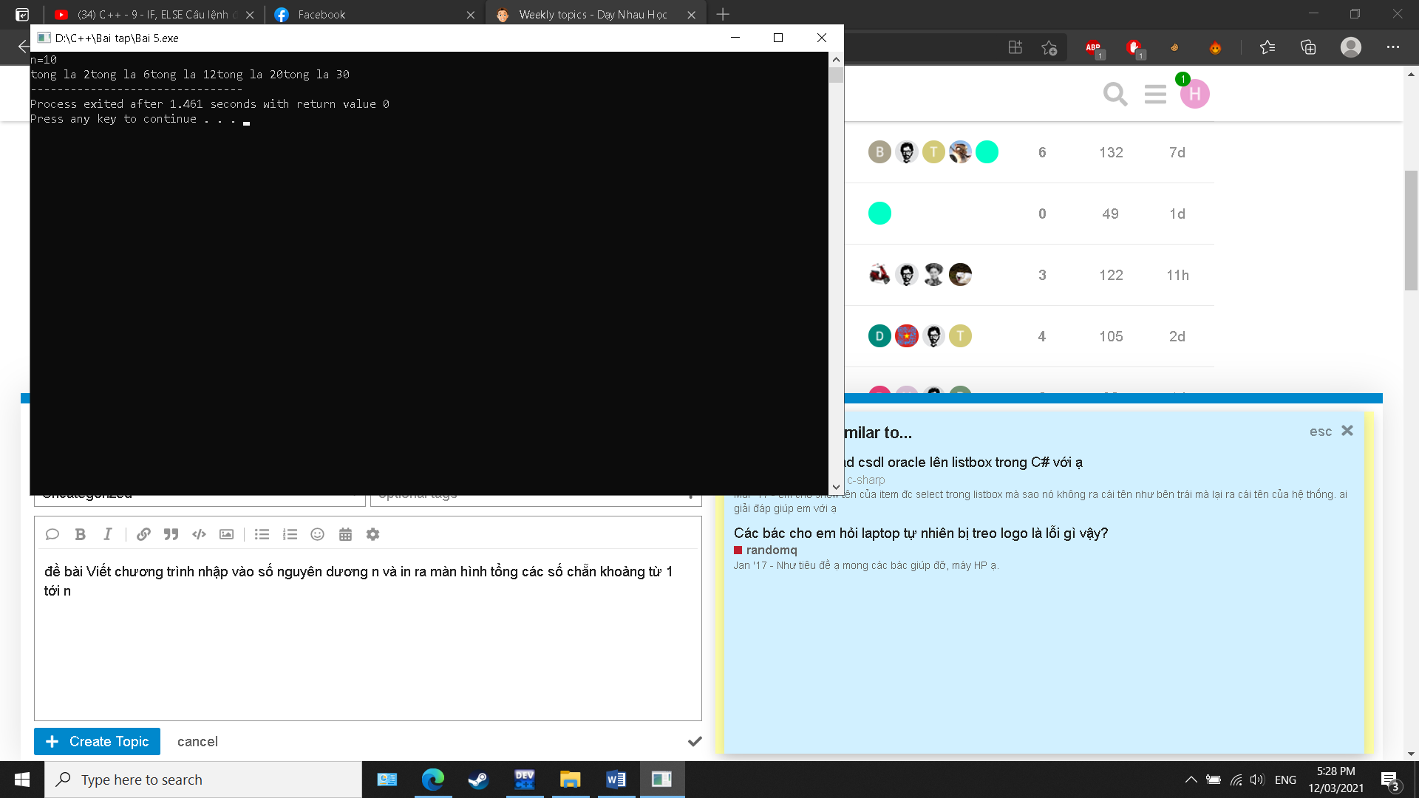This screenshot has height=798, width=1419.
Task: Open File Explorer from the taskbar
Action: click(x=570, y=780)
